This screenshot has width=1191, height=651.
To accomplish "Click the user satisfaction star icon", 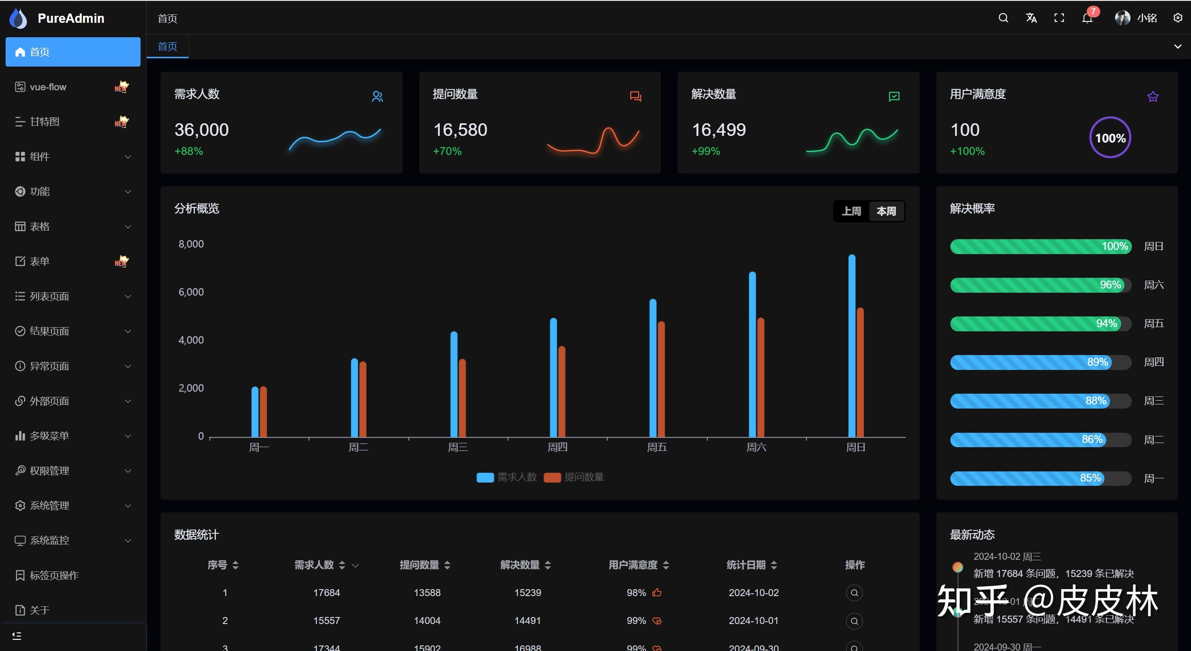I will point(1152,97).
